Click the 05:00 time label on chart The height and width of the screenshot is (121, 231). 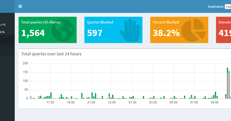[173, 102]
